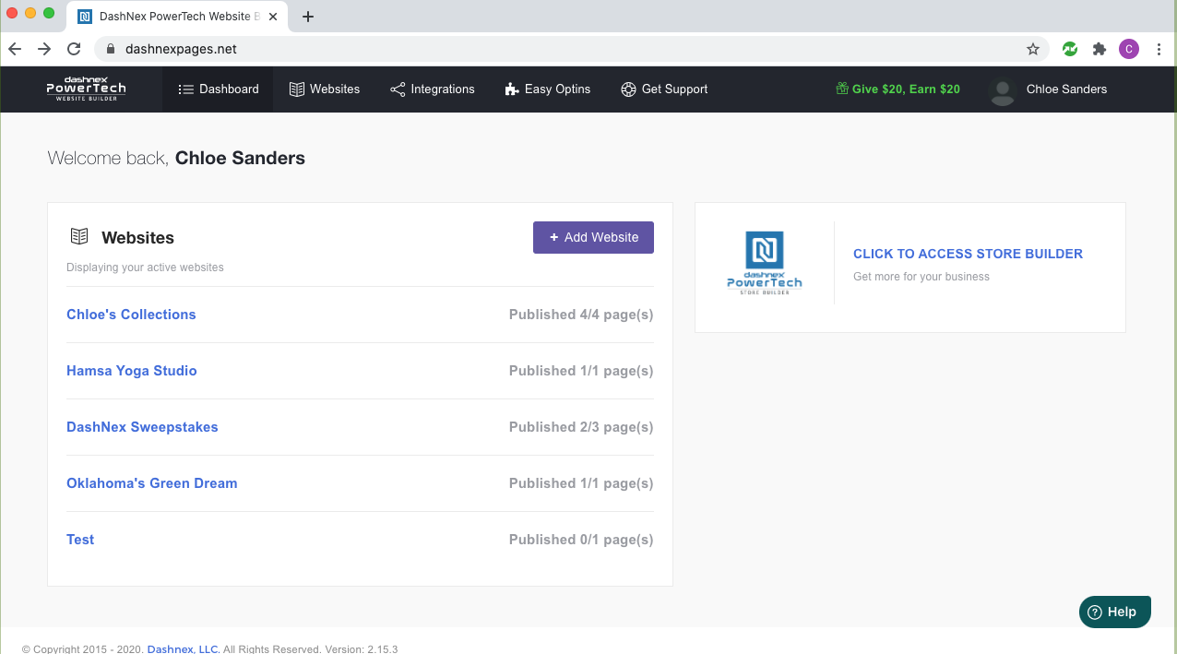Click Published 2/3 page(s) status text
1177x654 pixels.
tap(581, 427)
